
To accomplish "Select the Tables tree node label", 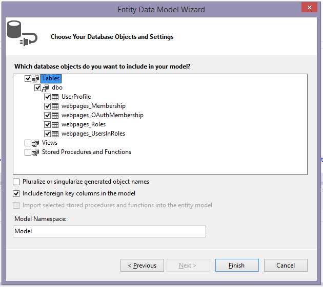I will pos(51,78).
